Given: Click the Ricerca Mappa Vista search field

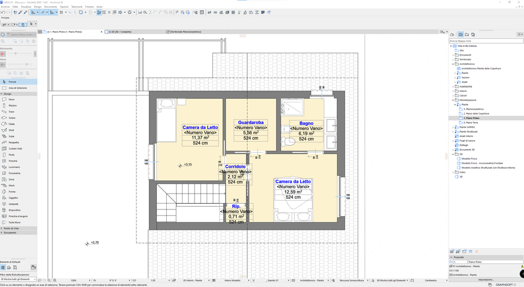Looking at the screenshot, I should tap(486, 41).
